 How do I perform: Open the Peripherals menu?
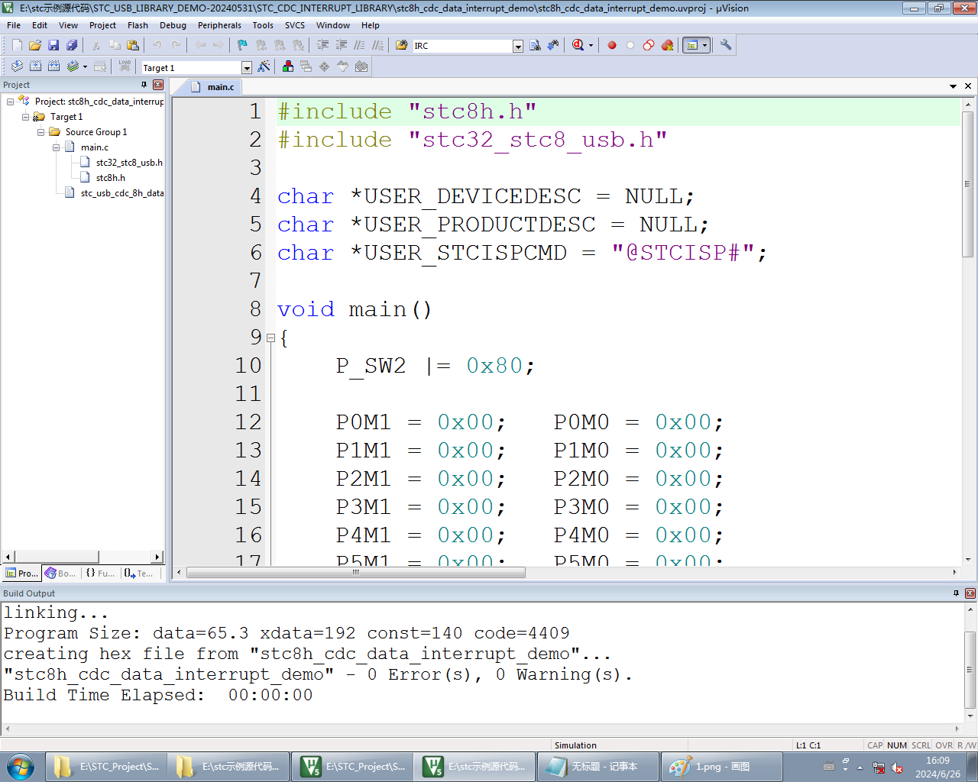[219, 25]
